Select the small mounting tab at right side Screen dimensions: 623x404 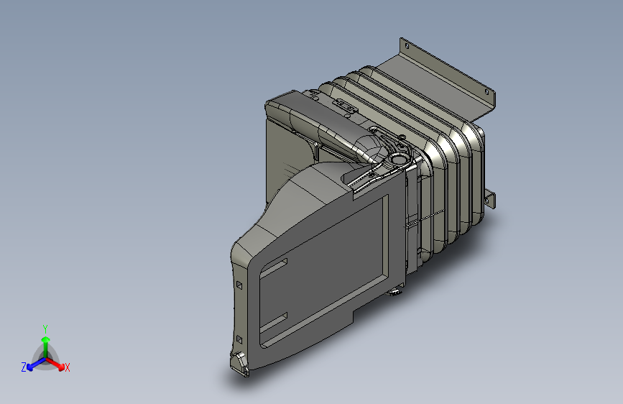490,198
